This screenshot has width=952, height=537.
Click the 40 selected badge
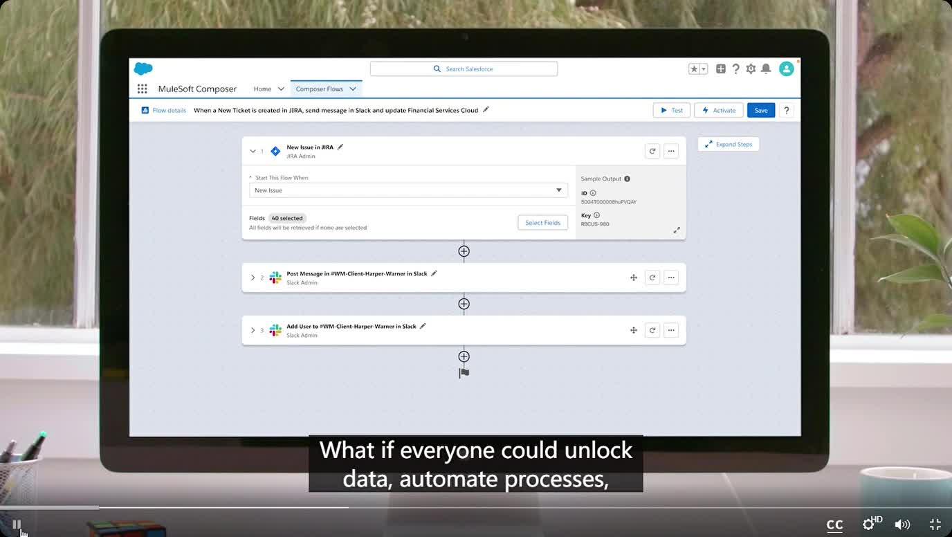287,218
